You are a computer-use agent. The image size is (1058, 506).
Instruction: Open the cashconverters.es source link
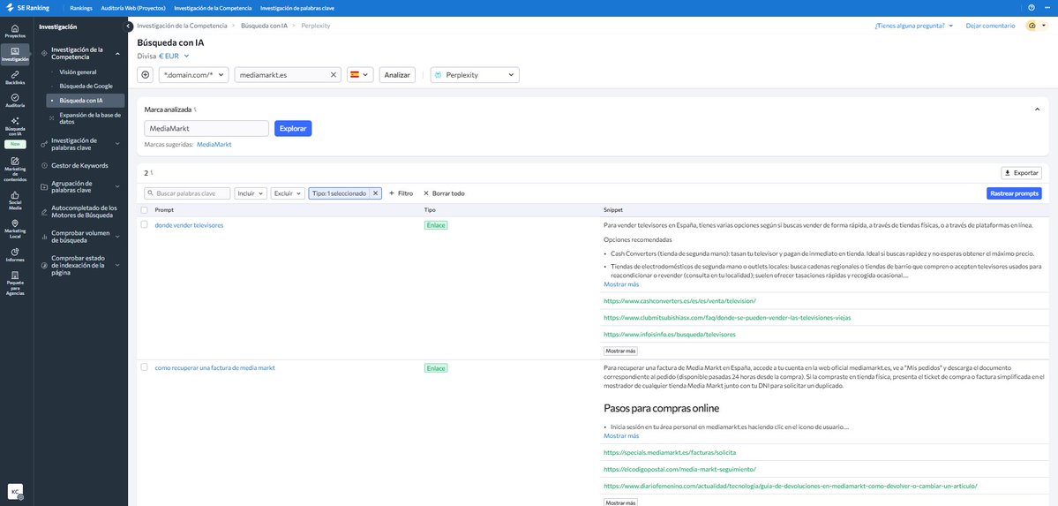pos(679,300)
